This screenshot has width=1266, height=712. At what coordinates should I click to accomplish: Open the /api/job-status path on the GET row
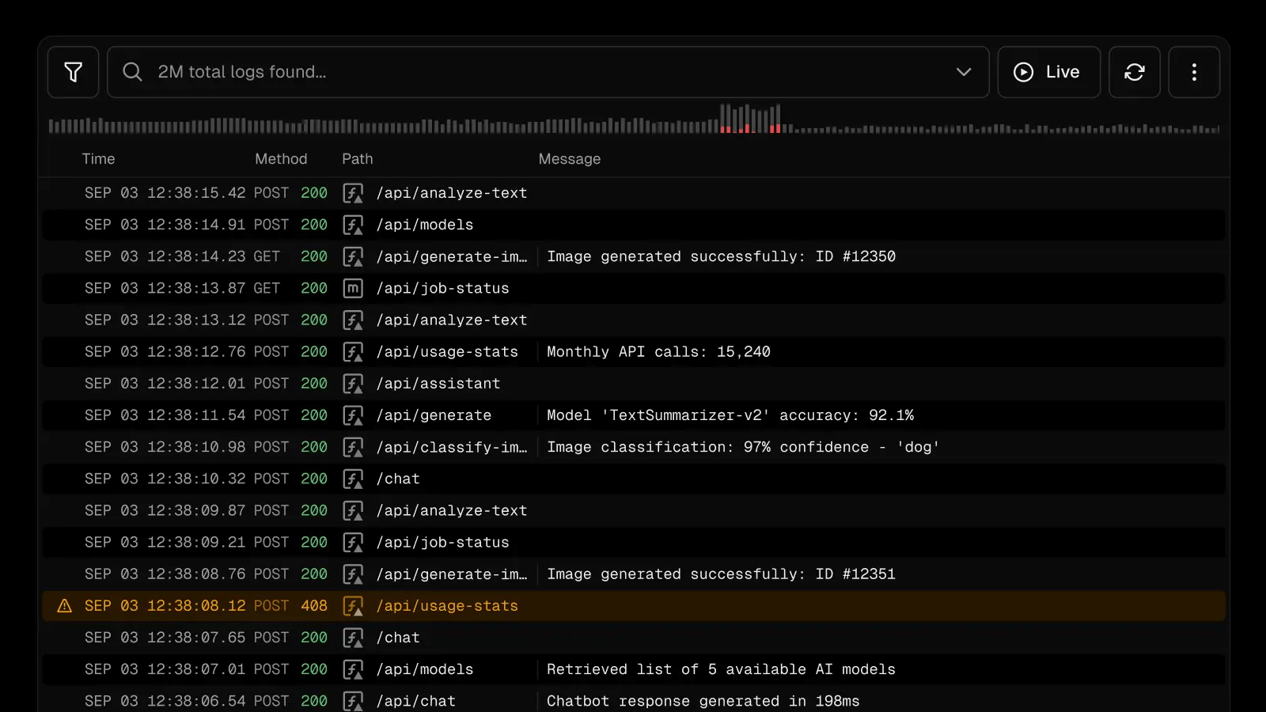(x=443, y=289)
